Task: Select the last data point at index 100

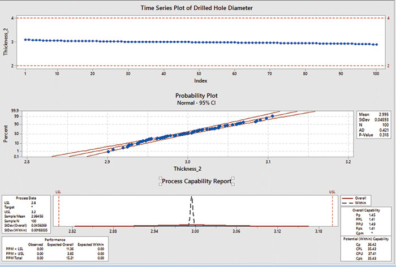Action: (377, 45)
